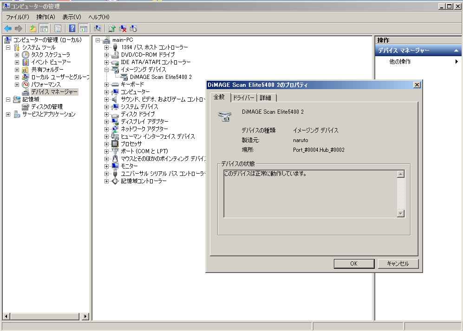The image size is (463, 331).
Task: Expand the モニター node
Action: pos(106,166)
